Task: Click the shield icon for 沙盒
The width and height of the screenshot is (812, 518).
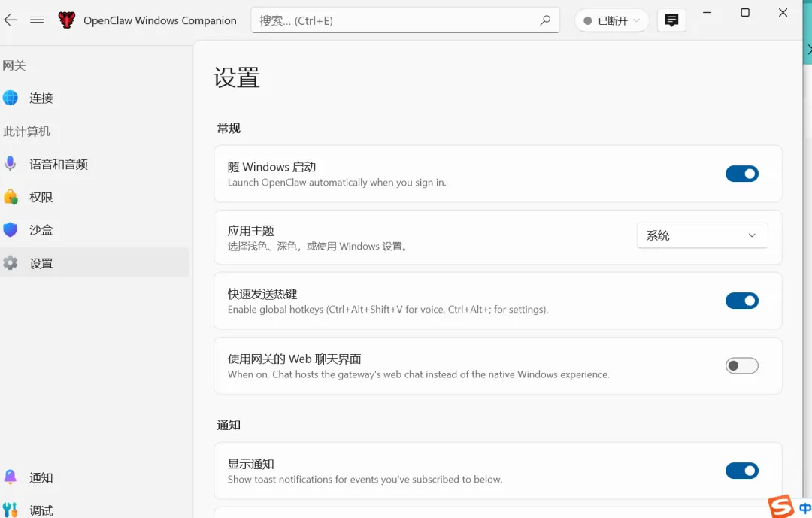Action: [x=11, y=229]
